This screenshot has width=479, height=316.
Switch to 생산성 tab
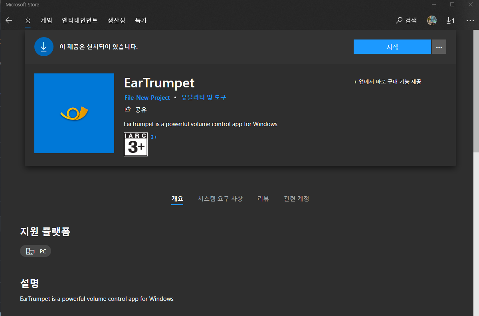tap(117, 20)
